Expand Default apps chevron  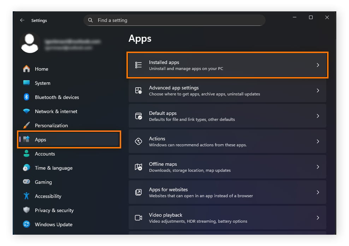click(318, 116)
